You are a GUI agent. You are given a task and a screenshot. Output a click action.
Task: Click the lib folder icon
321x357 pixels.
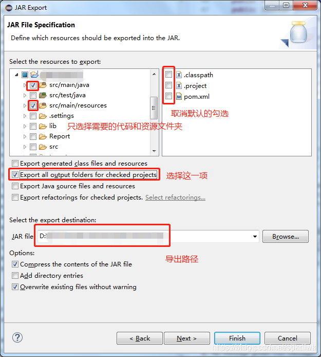click(x=43, y=126)
